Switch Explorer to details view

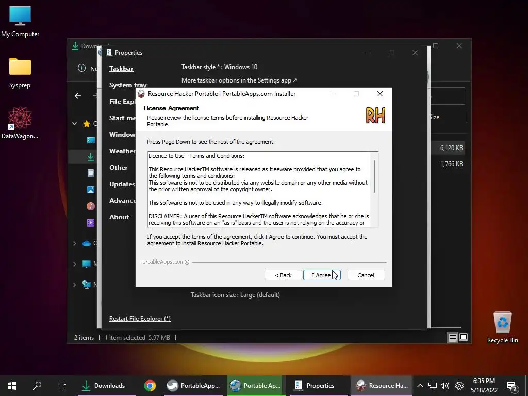point(452,337)
